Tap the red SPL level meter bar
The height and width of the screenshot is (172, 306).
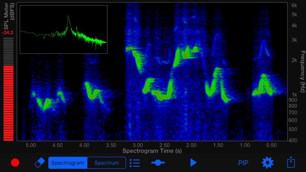tap(9, 103)
